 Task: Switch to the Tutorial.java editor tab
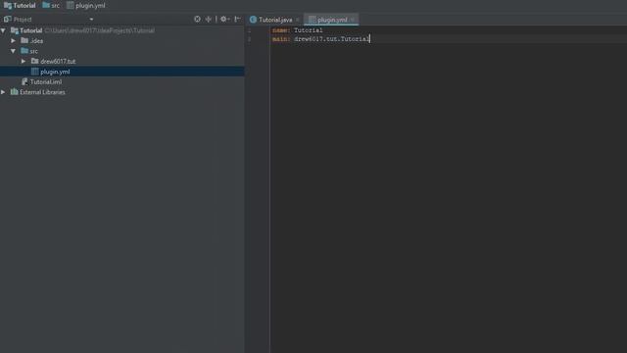(x=274, y=20)
